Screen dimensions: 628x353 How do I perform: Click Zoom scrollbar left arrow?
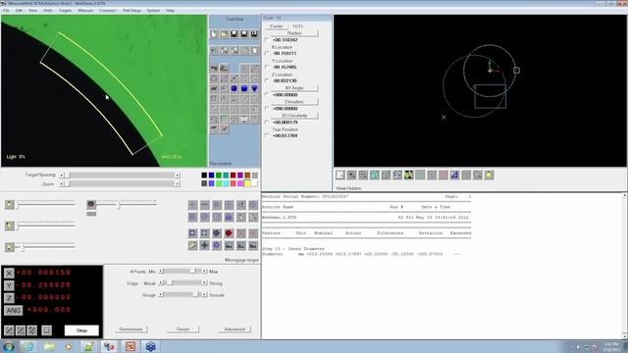coord(61,184)
